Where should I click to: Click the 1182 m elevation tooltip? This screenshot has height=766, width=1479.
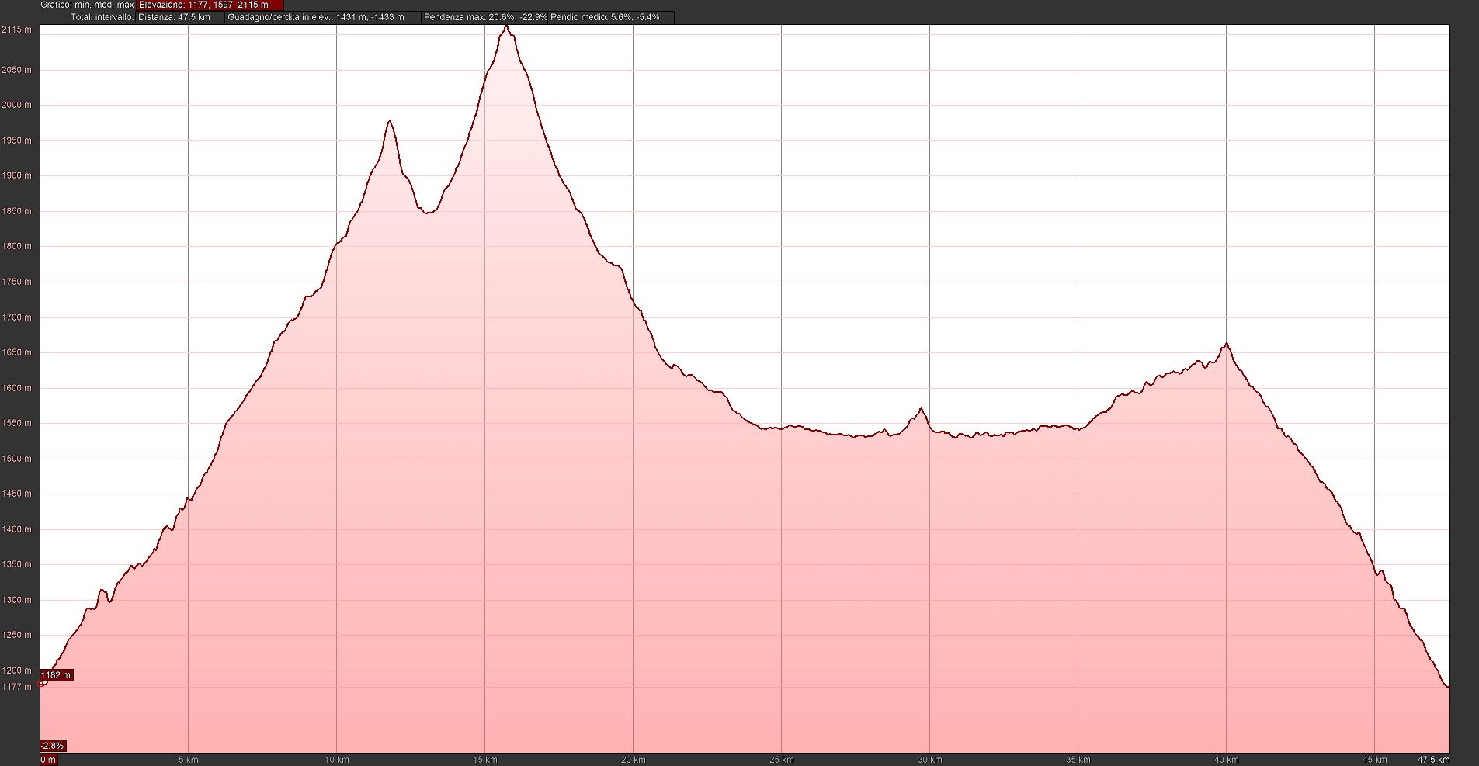(56, 675)
